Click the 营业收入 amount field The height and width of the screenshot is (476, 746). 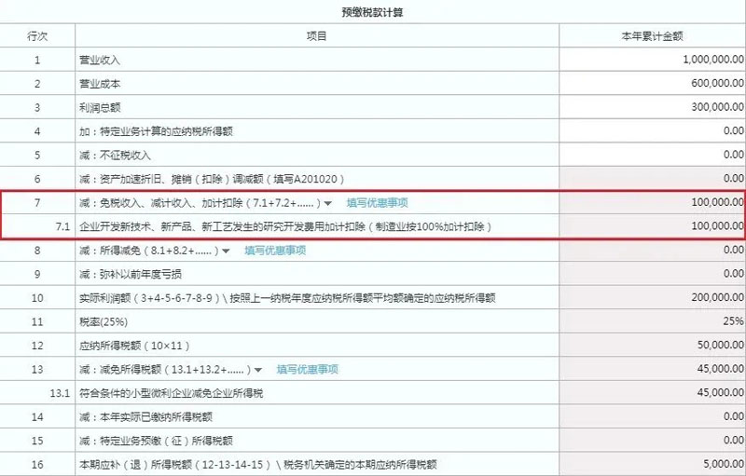click(652, 61)
